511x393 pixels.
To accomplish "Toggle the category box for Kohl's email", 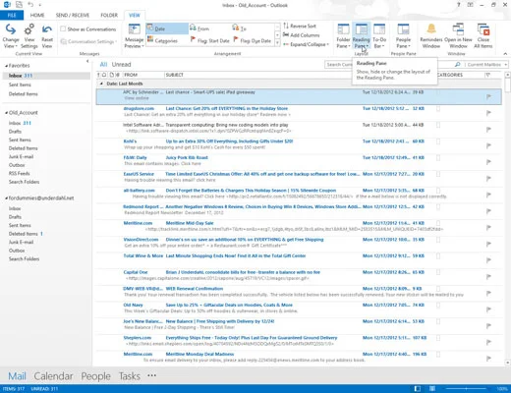I will [438, 141].
